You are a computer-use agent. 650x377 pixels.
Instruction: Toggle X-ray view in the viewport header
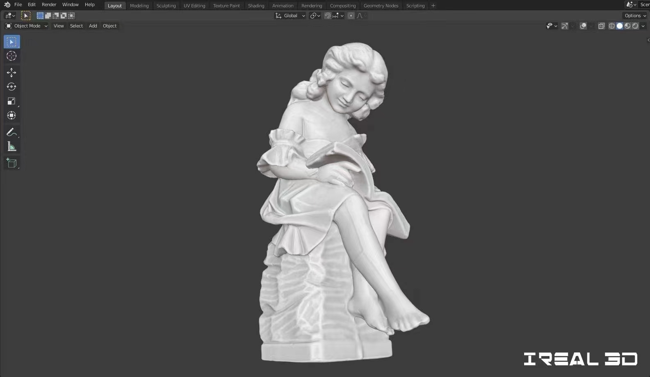pos(602,26)
